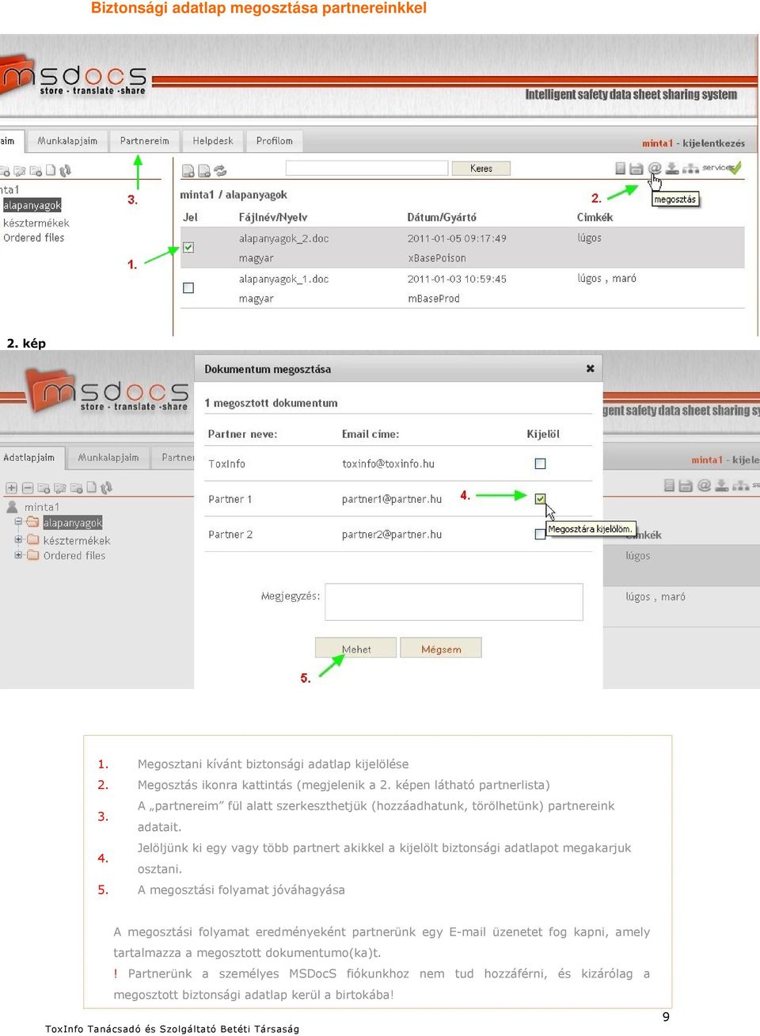The image size is (760, 1036).
Task: Select Ordered files in lower tree
Action: click(x=74, y=555)
